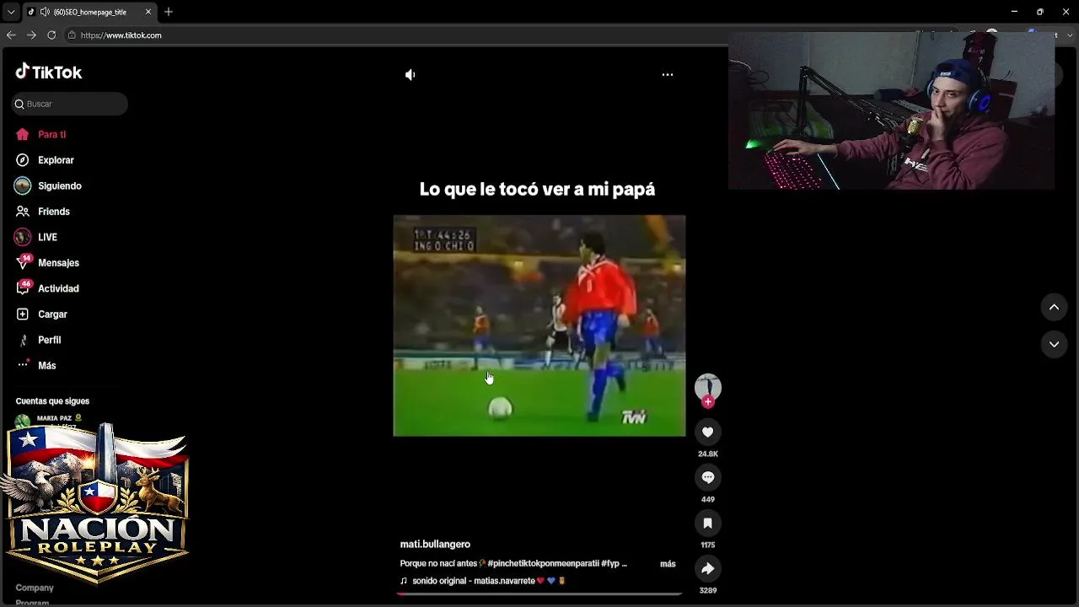Image resolution: width=1079 pixels, height=607 pixels.
Task: Go back in the browser
Action: pos(11,35)
